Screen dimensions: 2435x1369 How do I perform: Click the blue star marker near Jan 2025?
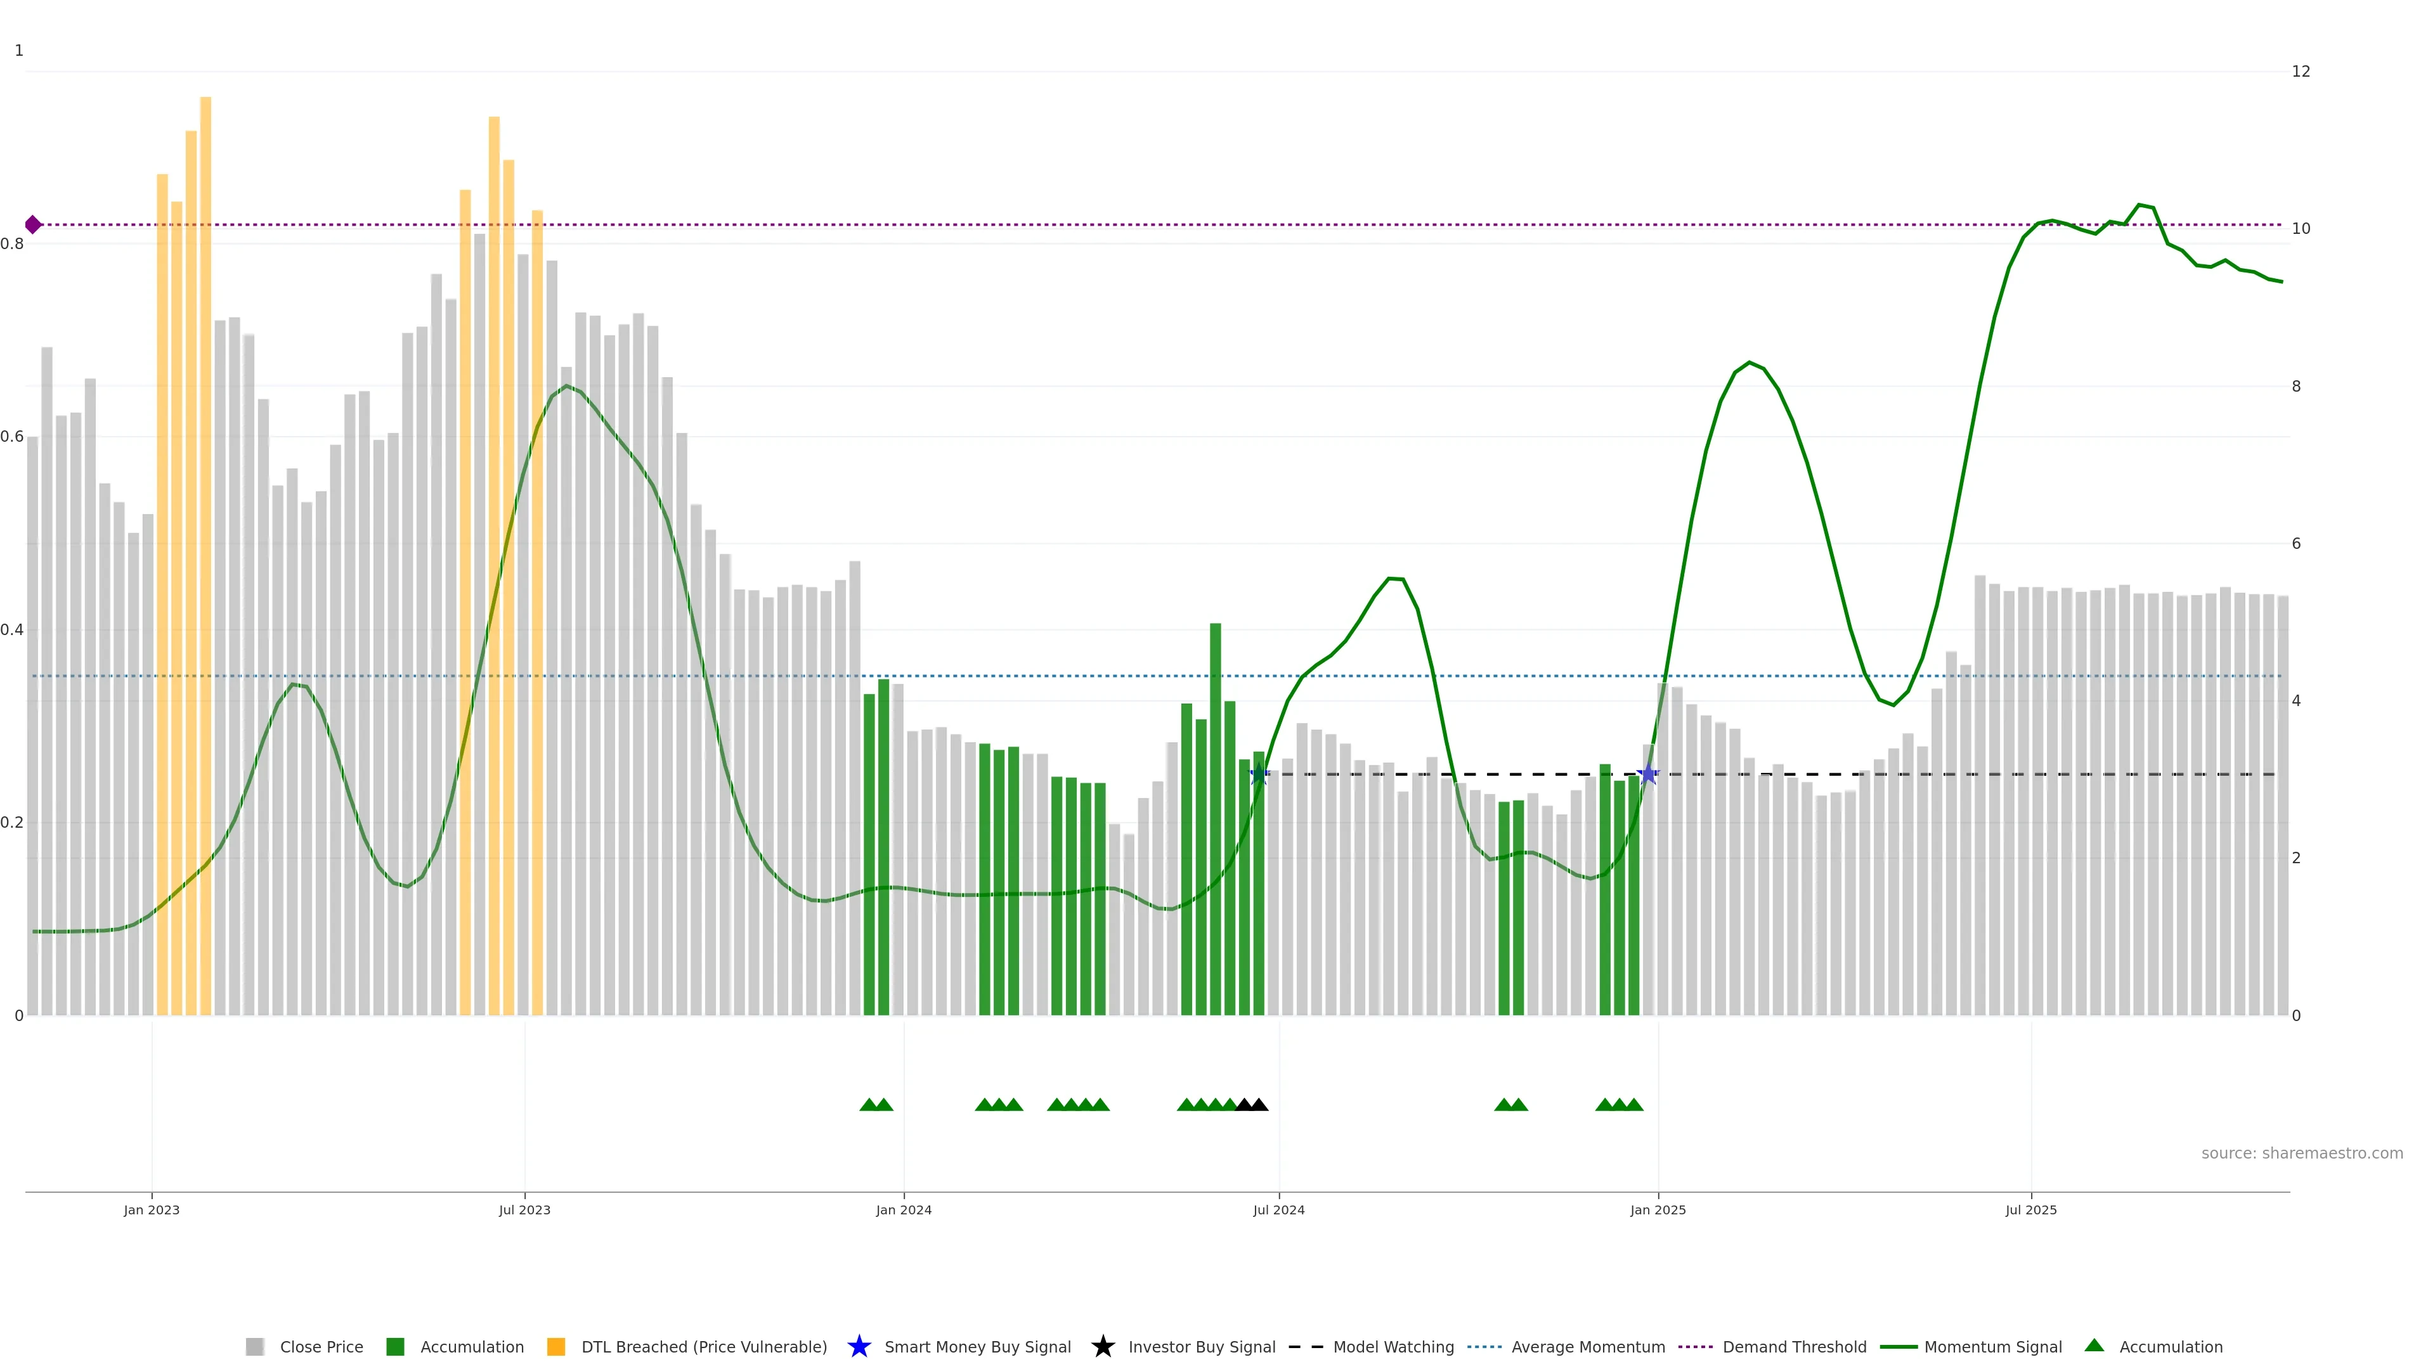(1647, 774)
